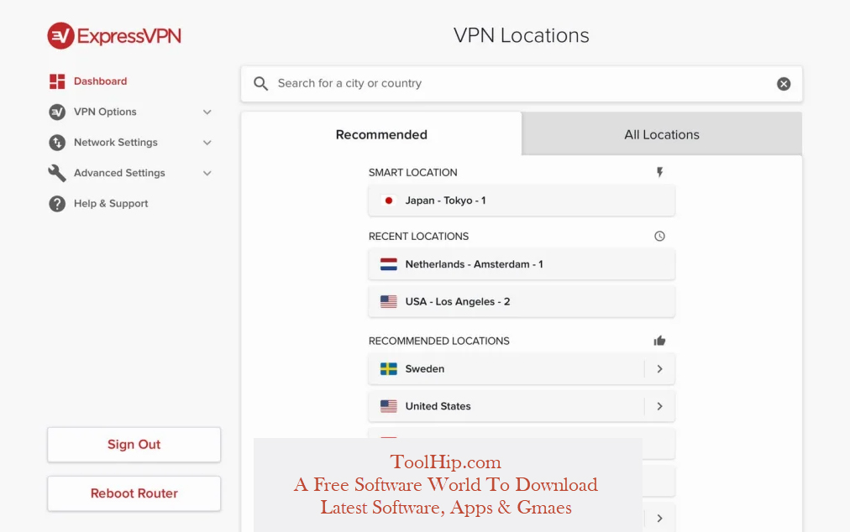
Task: Select Sweden from recommended locations
Action: (x=522, y=369)
